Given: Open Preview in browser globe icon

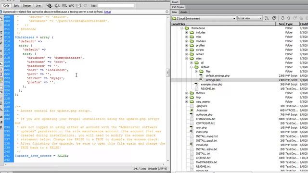Looking at the screenshot, I should point(57,6).
